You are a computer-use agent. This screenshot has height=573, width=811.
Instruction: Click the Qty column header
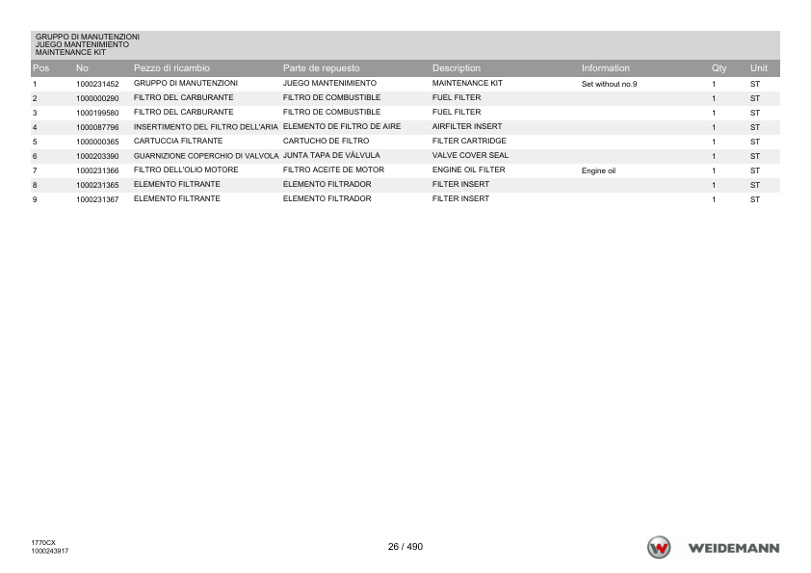pyautogui.click(x=719, y=67)
